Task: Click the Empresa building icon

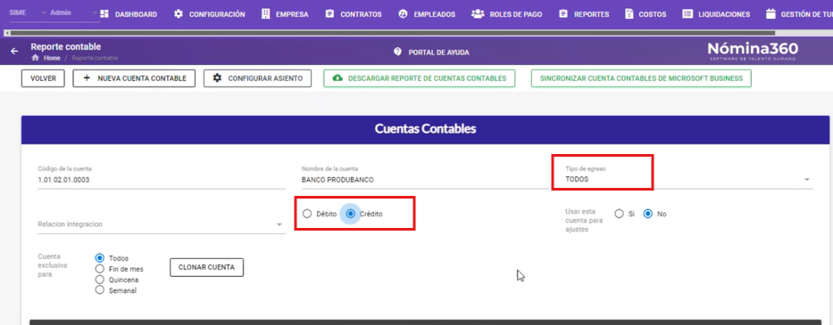Action: point(266,14)
